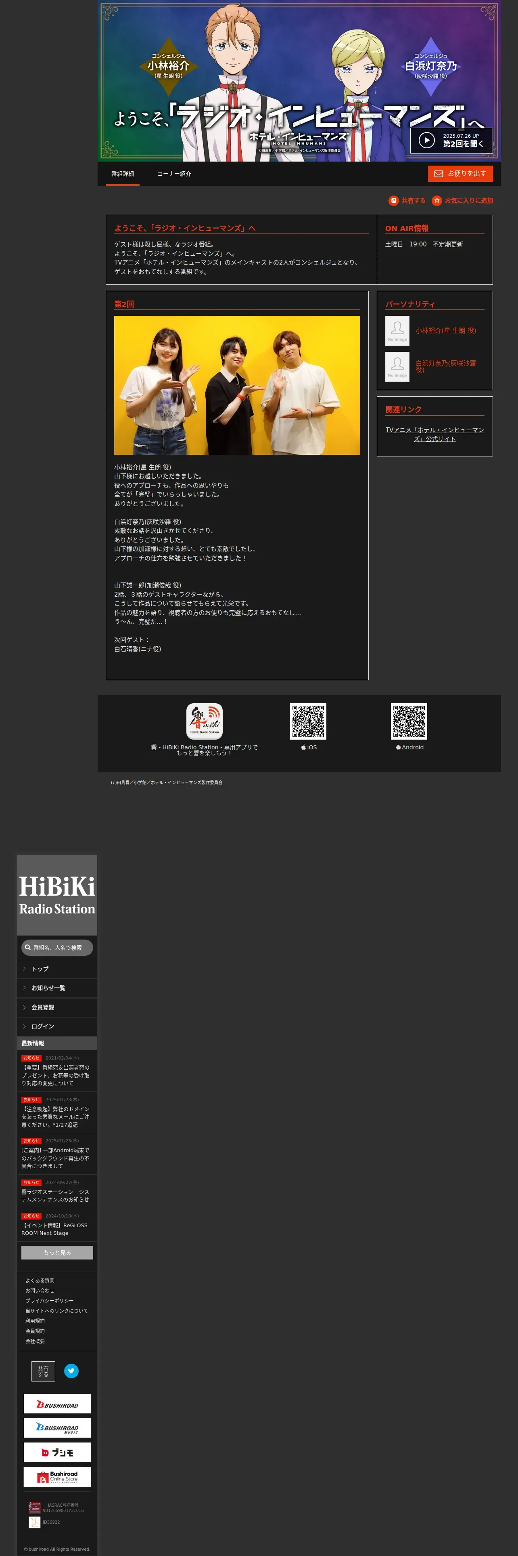Click the sidebar 共有する share box
This screenshot has height=1556, width=518.
(44, 1371)
